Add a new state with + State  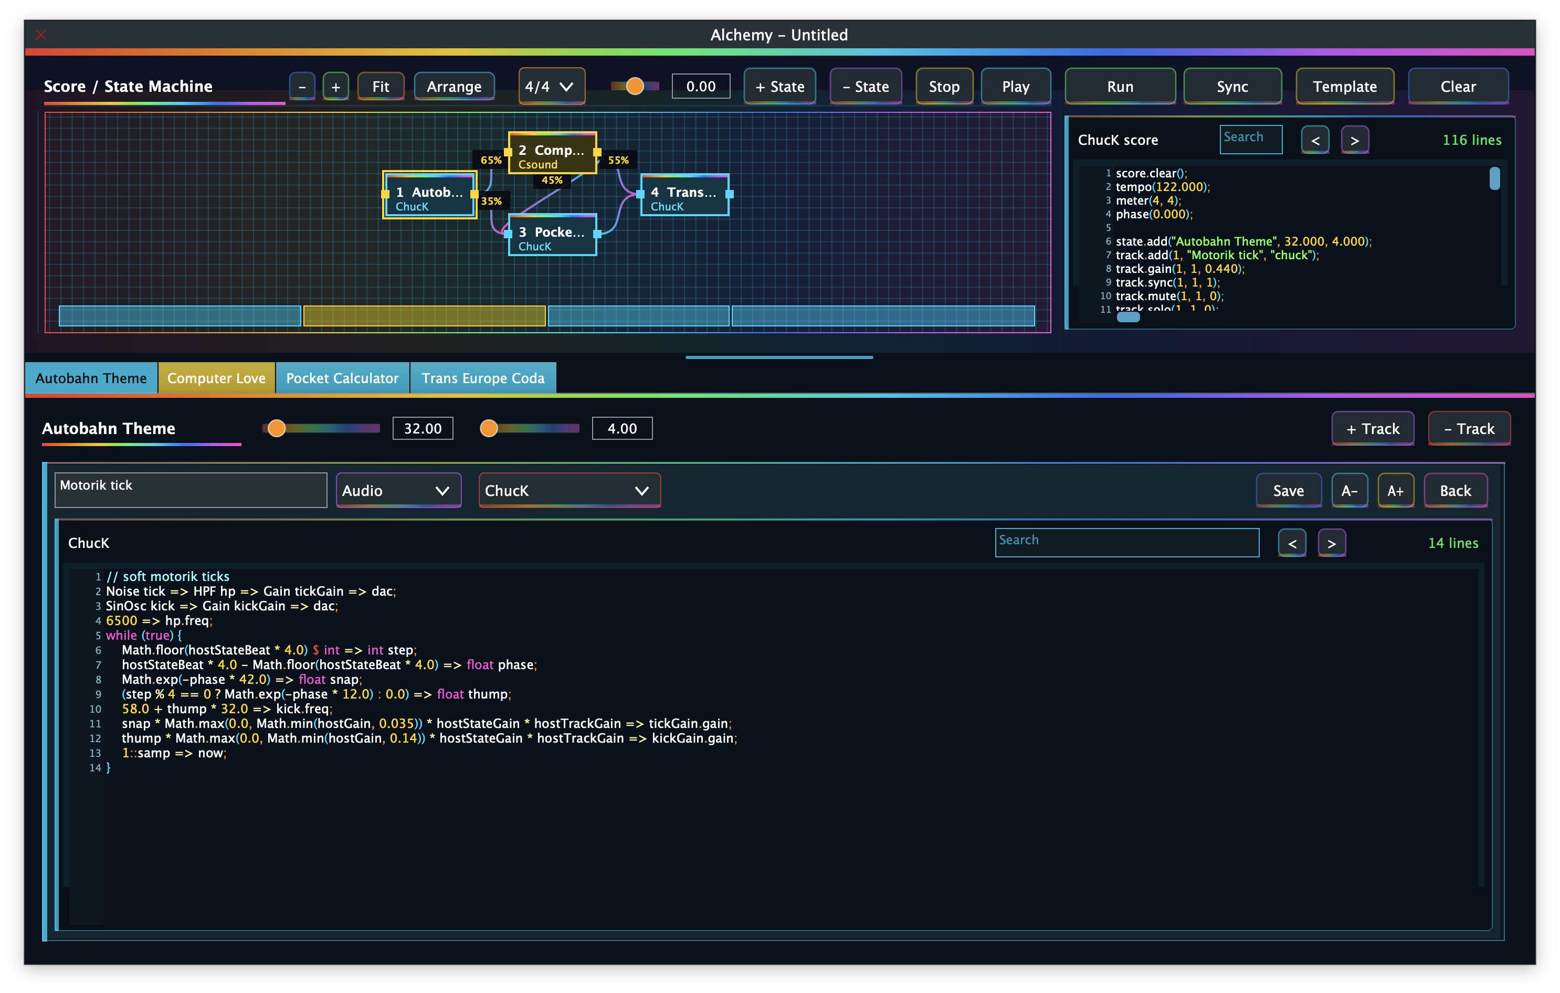coord(780,87)
